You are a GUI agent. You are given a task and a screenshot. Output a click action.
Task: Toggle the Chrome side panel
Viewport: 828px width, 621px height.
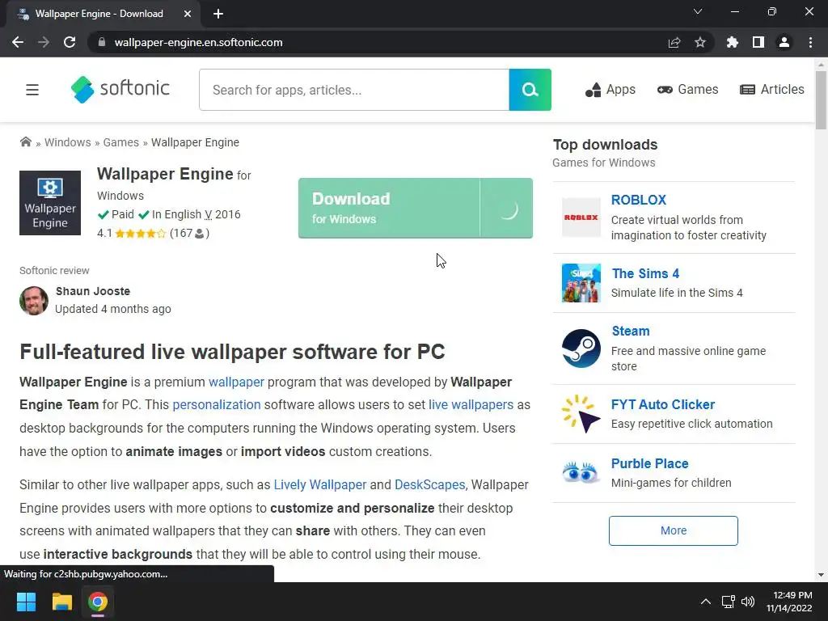point(758,42)
